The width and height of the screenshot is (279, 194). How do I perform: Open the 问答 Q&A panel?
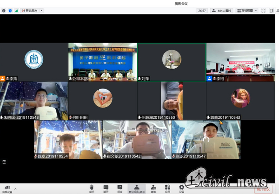pyautogui.click(x=120, y=188)
